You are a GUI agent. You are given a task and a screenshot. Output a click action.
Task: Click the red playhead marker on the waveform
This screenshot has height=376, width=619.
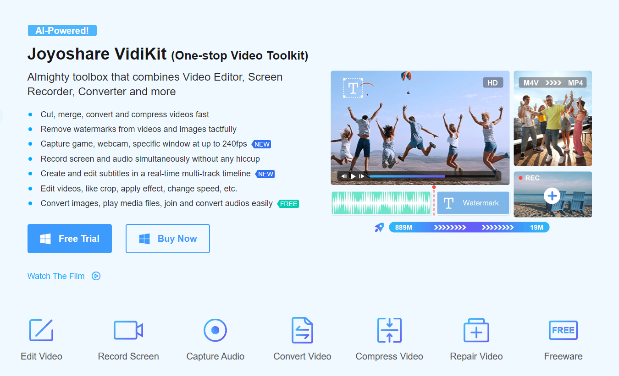click(x=434, y=200)
